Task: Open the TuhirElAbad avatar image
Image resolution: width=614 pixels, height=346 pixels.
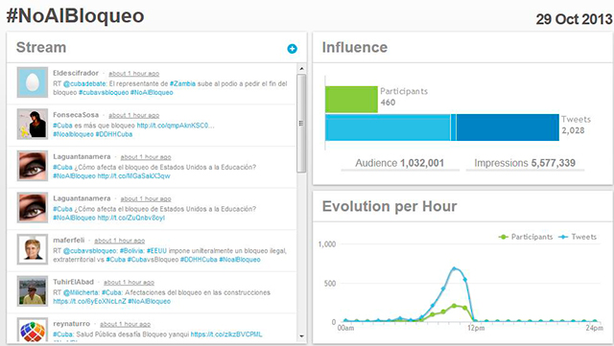Action: point(33,291)
